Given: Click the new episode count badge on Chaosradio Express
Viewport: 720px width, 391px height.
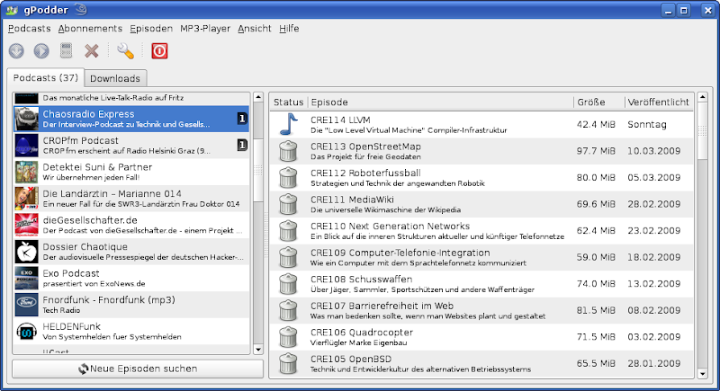Looking at the screenshot, I should pyautogui.click(x=242, y=120).
